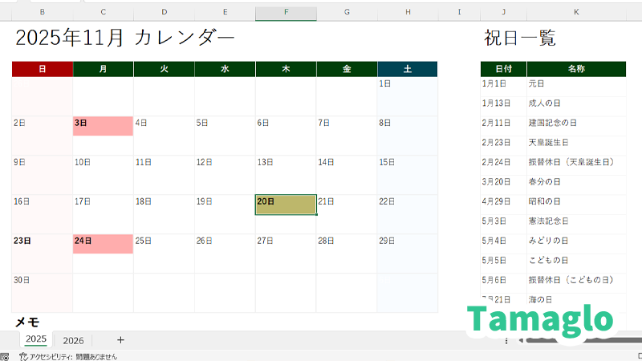The height and width of the screenshot is (361, 642).
Task: Switch to the 2026 sheet tab
Action: 73,340
